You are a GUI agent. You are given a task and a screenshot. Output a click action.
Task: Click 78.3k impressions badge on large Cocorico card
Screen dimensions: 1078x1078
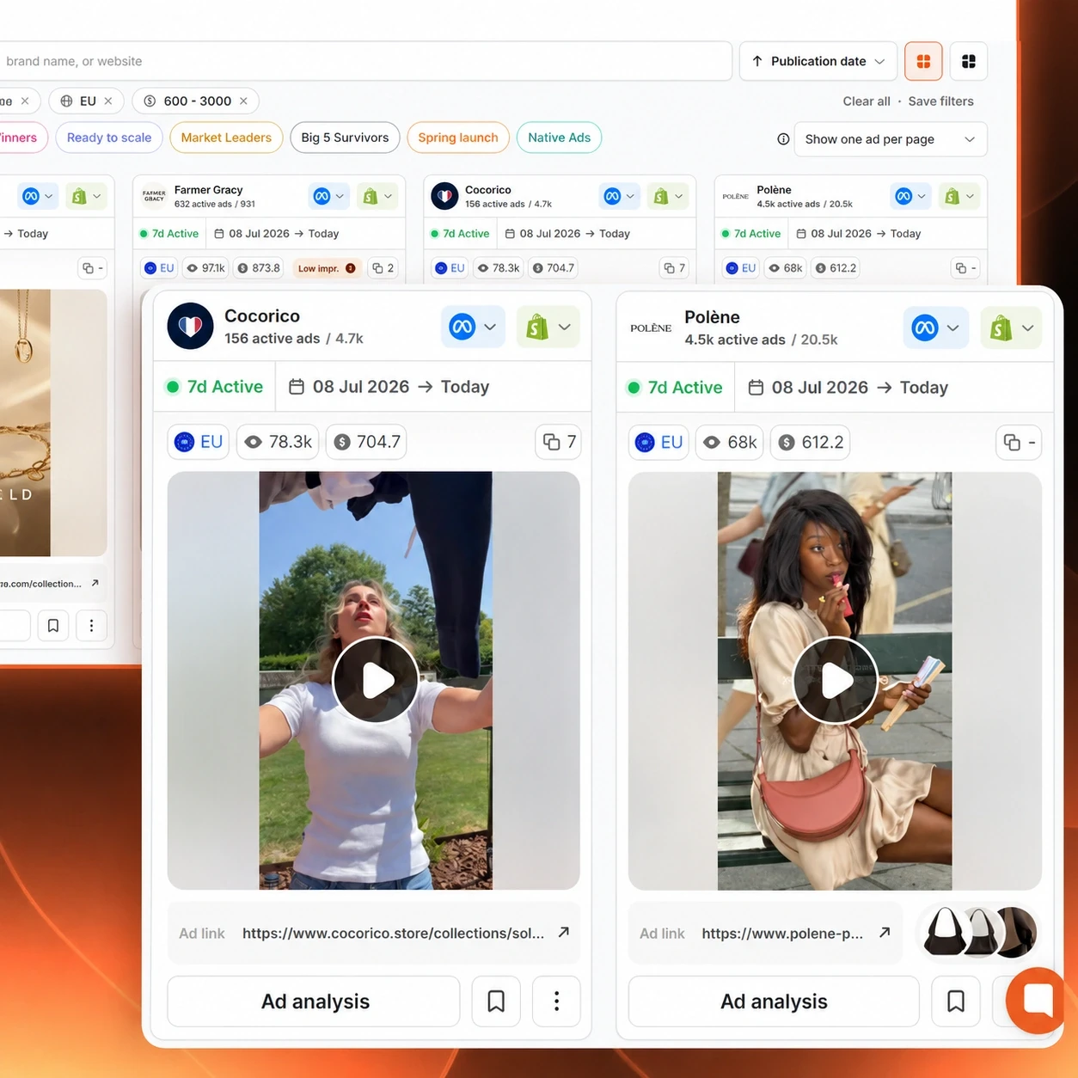pos(278,442)
